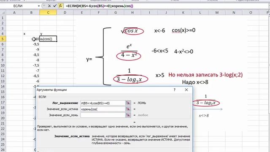The width and height of the screenshot is (270, 152).
Task: Select column C header
Action: click(48, 13)
